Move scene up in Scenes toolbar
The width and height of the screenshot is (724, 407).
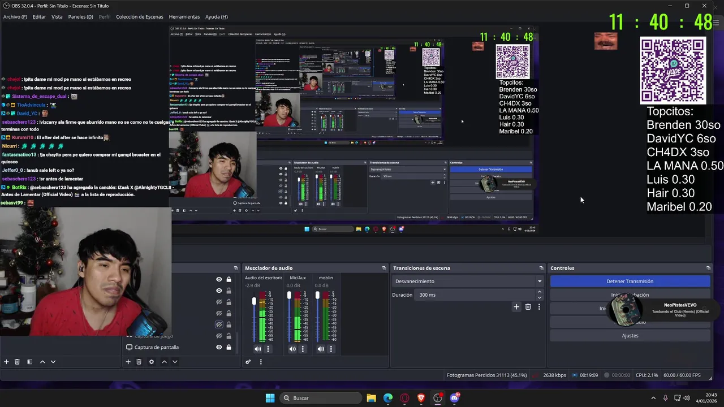pos(42,362)
